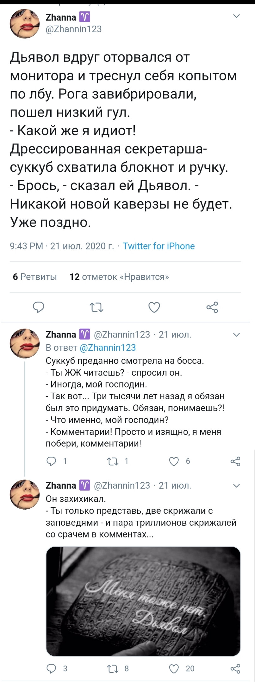Like the main tweet
This screenshot has height=682, width=255.
pyautogui.click(x=154, y=307)
